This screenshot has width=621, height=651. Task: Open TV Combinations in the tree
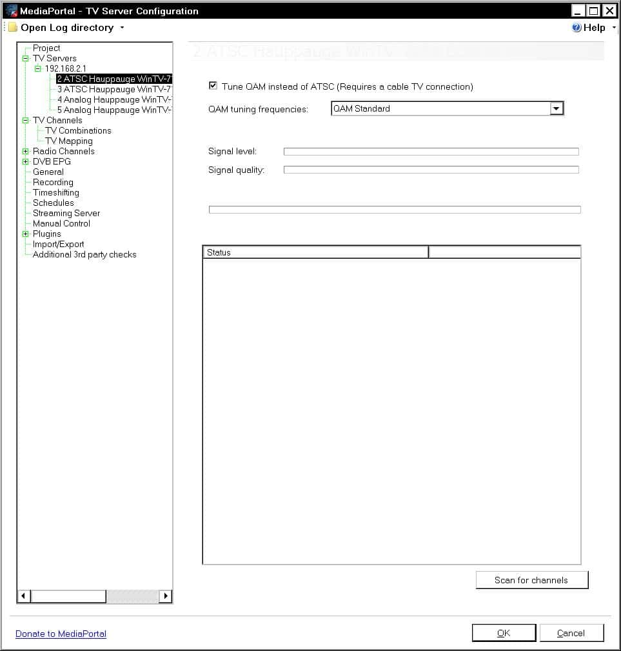(79, 131)
